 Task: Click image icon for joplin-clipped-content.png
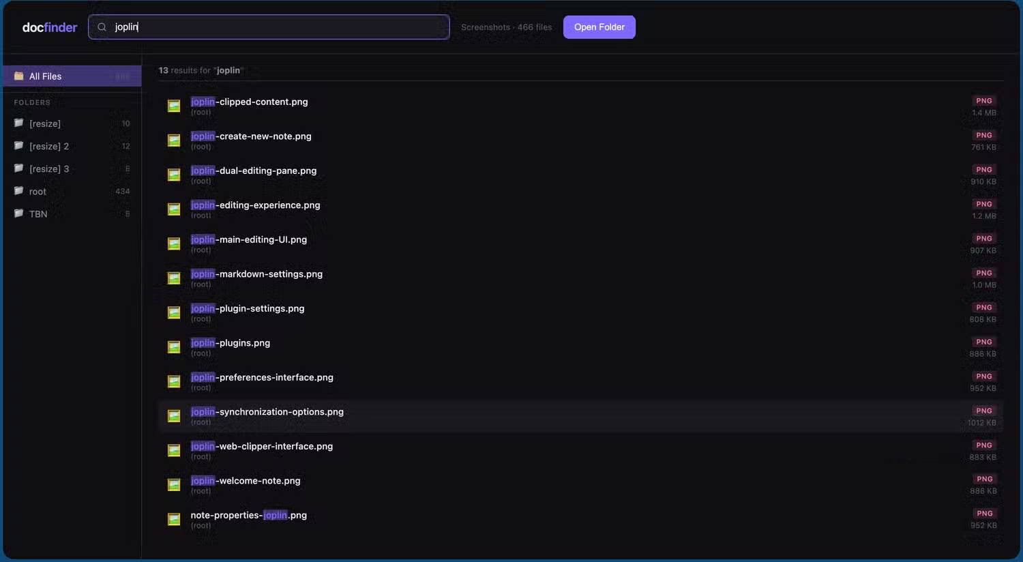point(174,106)
